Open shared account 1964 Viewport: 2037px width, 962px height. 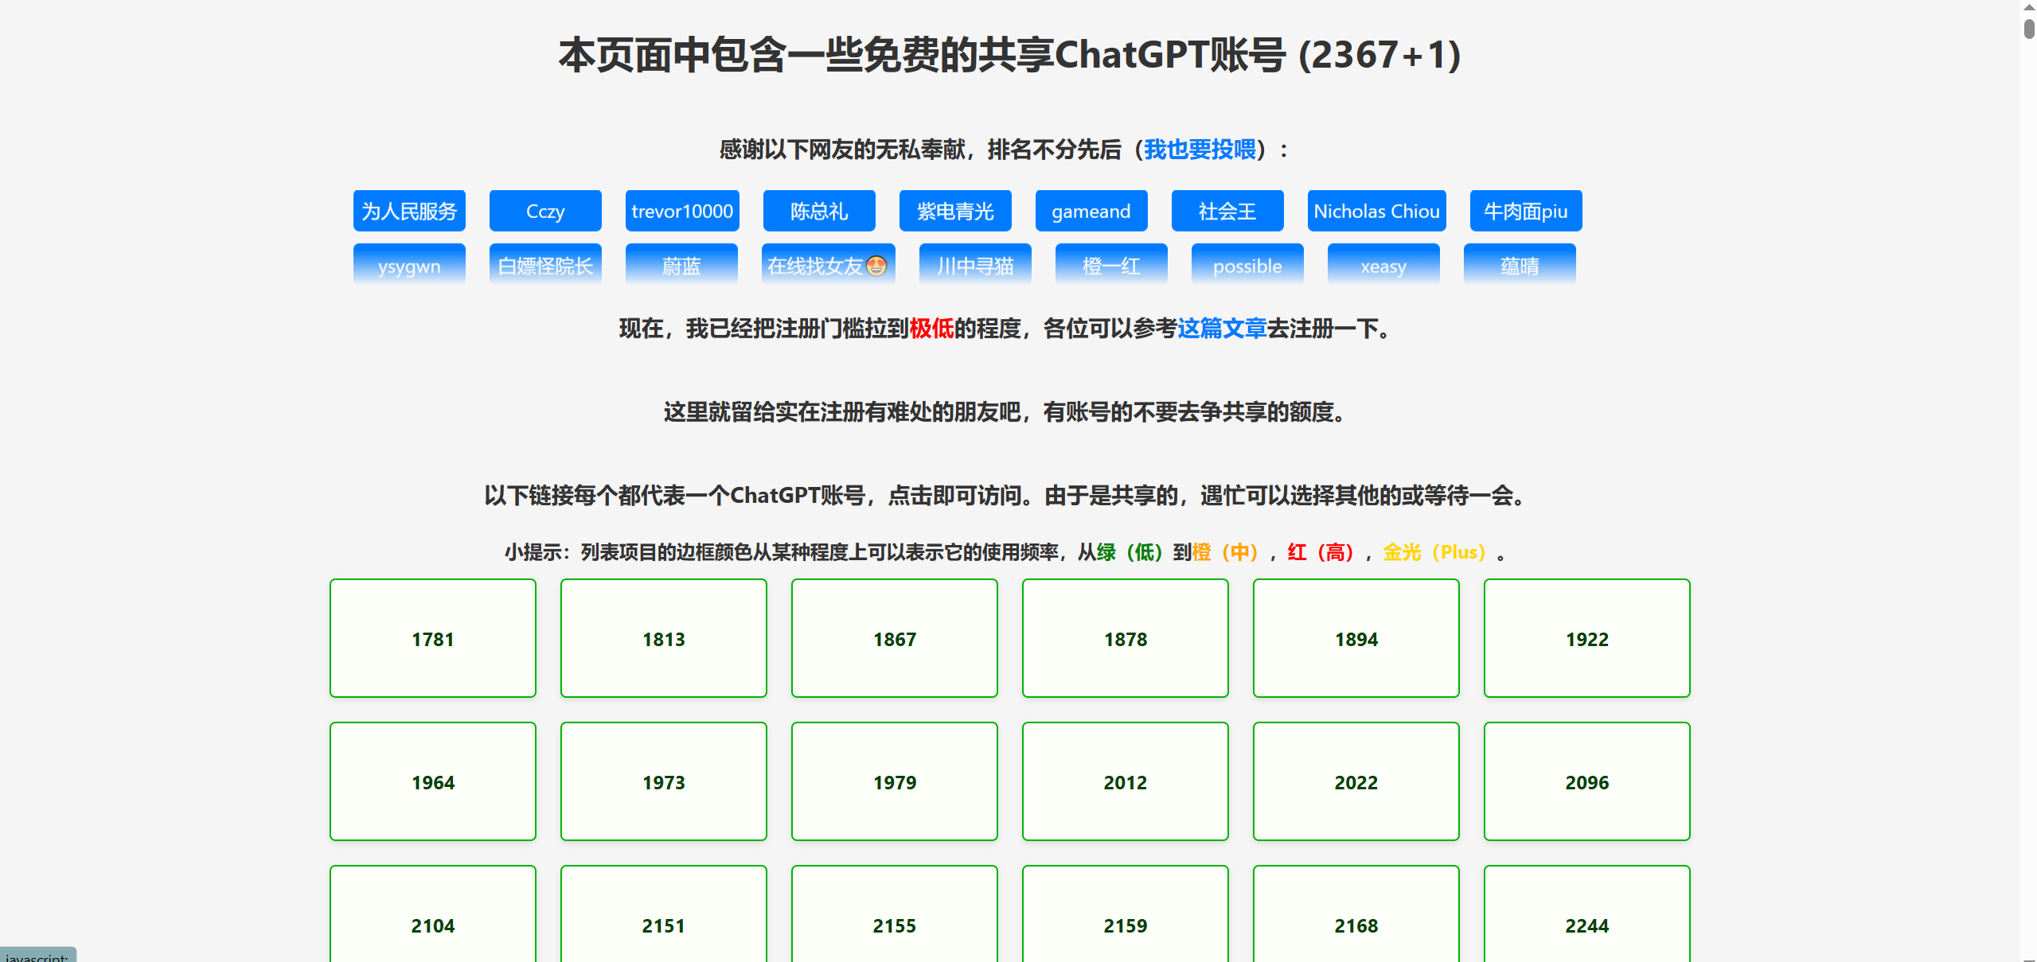(x=433, y=782)
